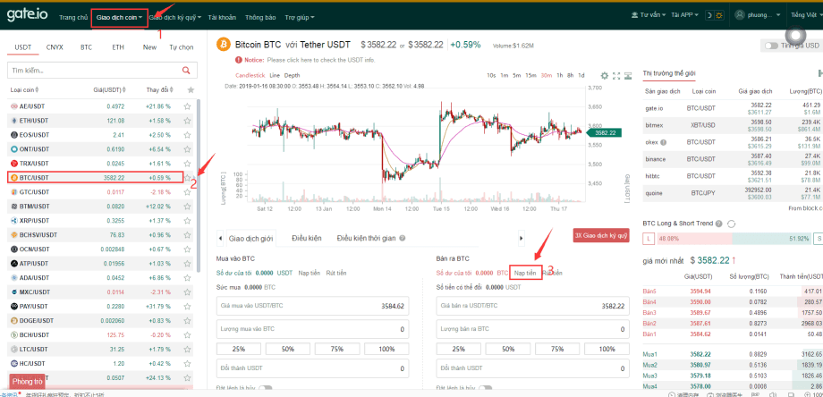Set chart interval to 1h
Viewport: 823px width, 397px height.
(x=560, y=75)
